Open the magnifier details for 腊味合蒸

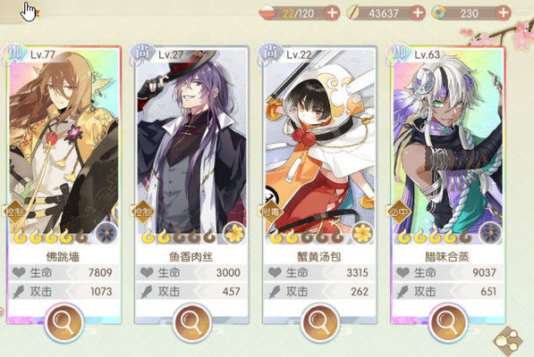point(448,323)
